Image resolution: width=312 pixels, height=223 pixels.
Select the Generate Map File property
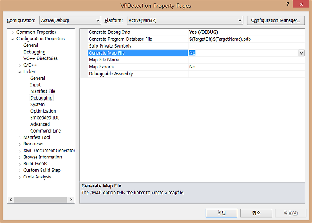(x=137, y=53)
